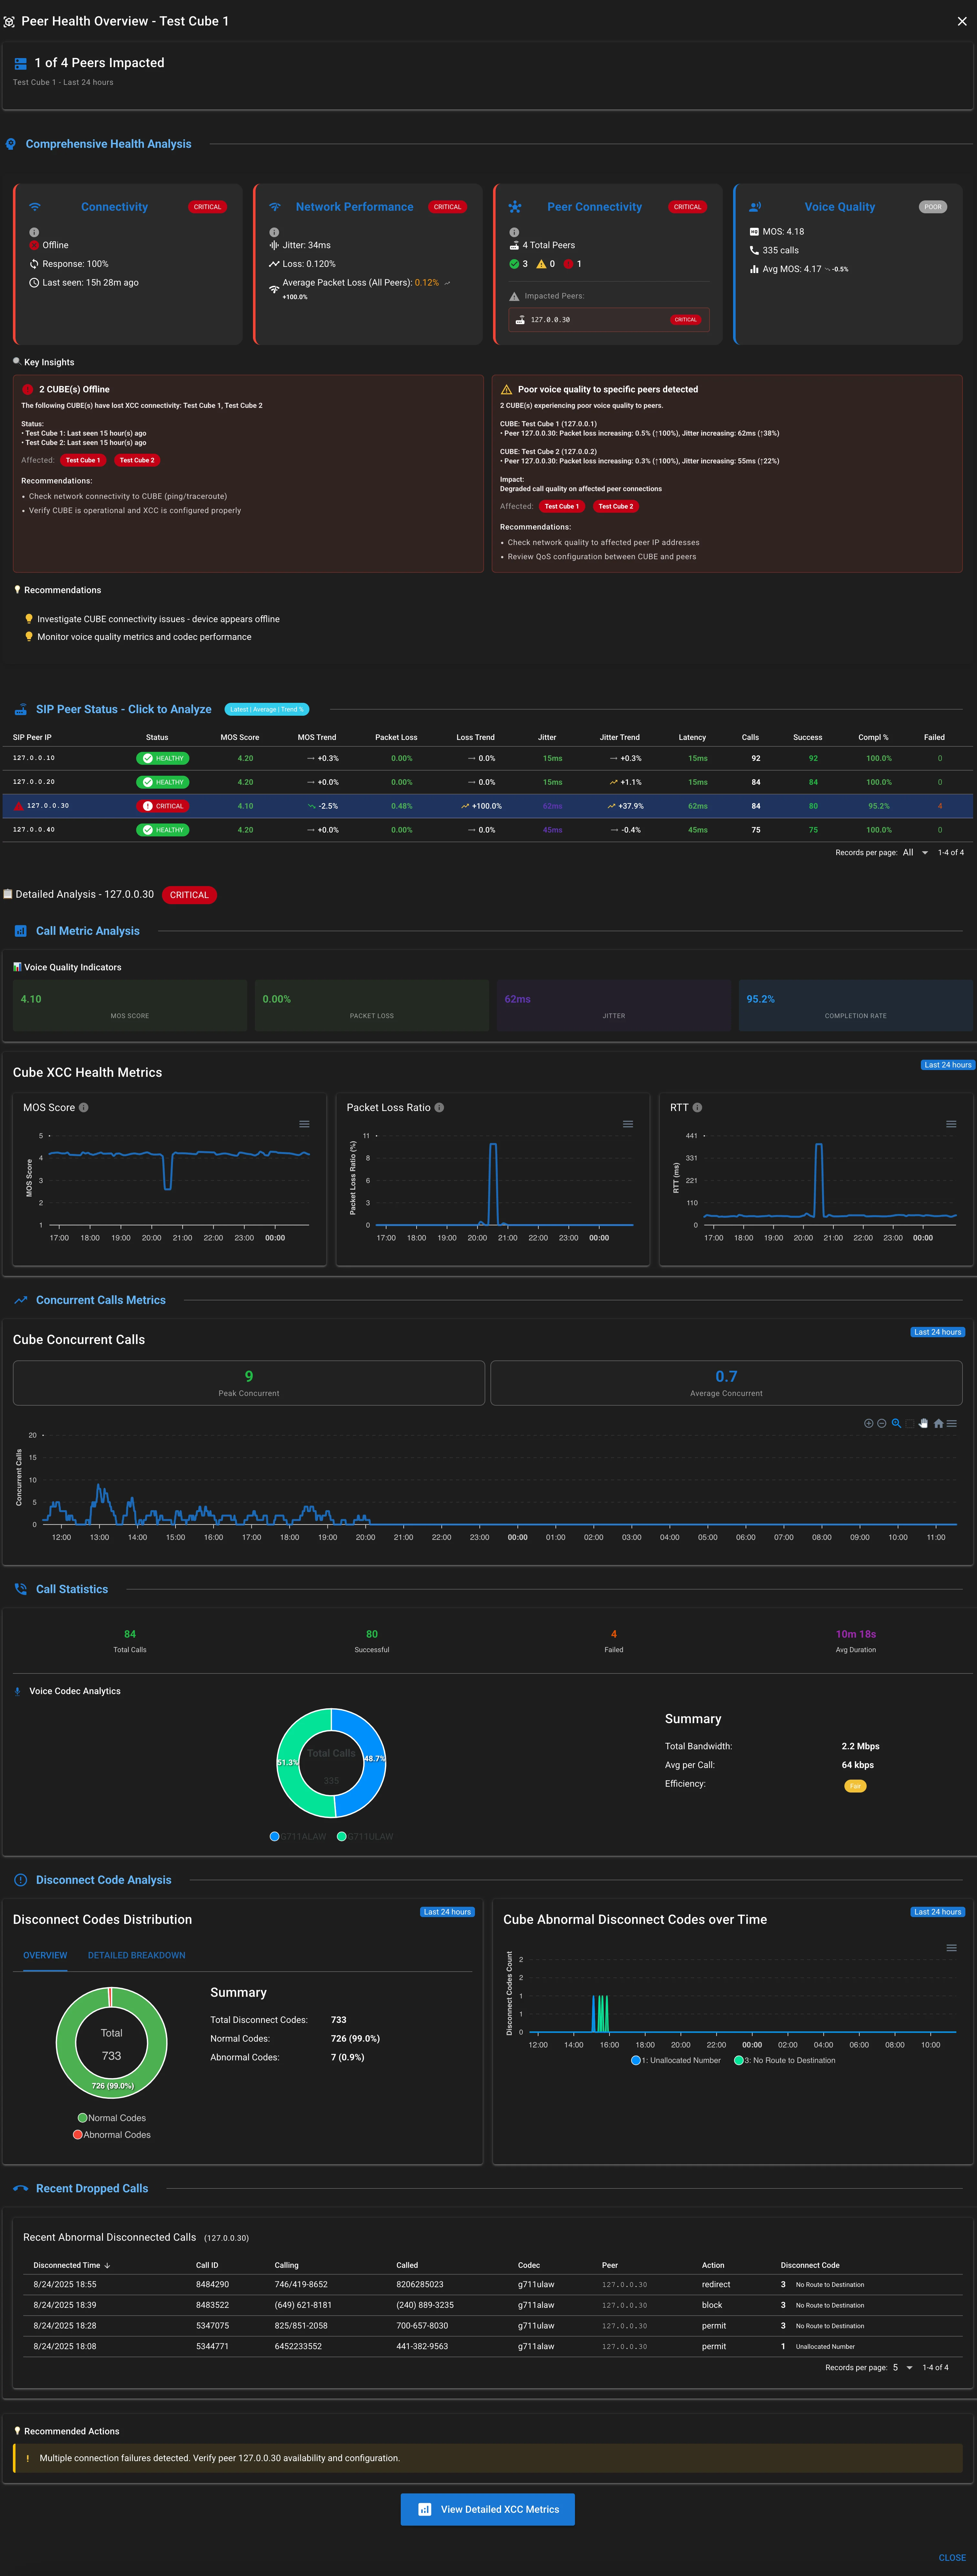Screen dimensions: 977x2576
Task: Toggle '3: No Route to Destination' legend series
Action: pyautogui.click(x=785, y=2060)
